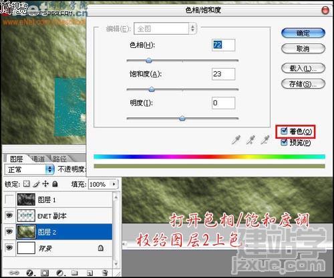
Task: Toggle the 预览 preview checkbox
Action: pyautogui.click(x=284, y=142)
